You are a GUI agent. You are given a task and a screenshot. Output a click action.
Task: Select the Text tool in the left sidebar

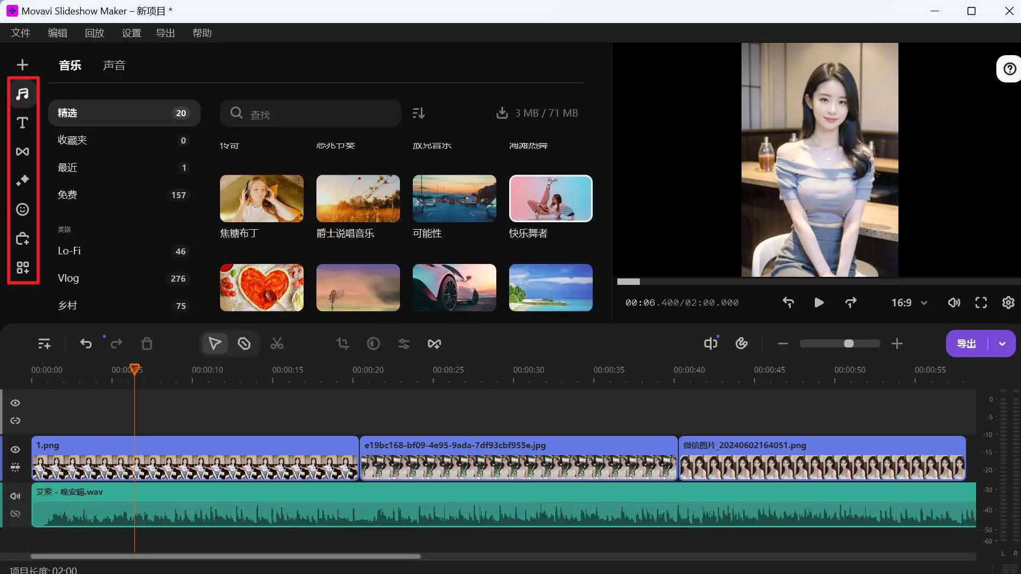click(23, 123)
